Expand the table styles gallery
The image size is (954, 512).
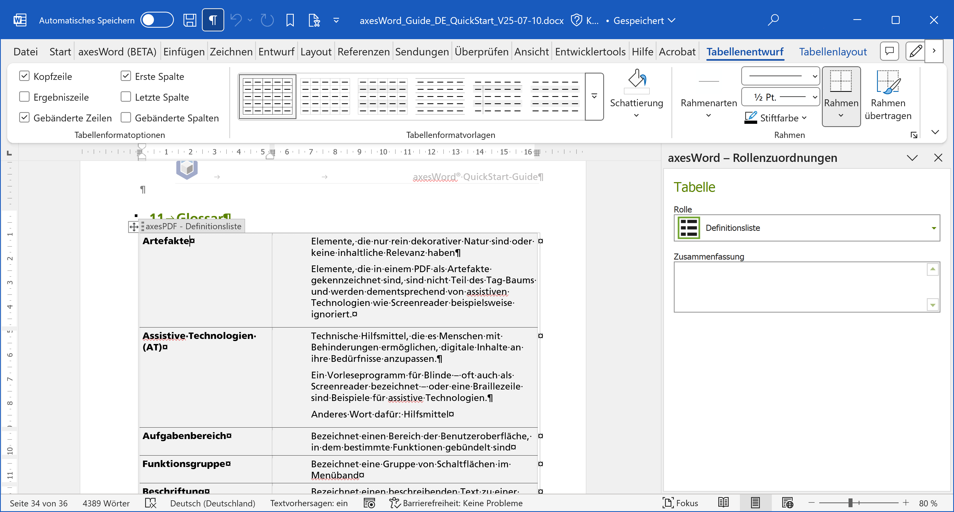pyautogui.click(x=594, y=96)
